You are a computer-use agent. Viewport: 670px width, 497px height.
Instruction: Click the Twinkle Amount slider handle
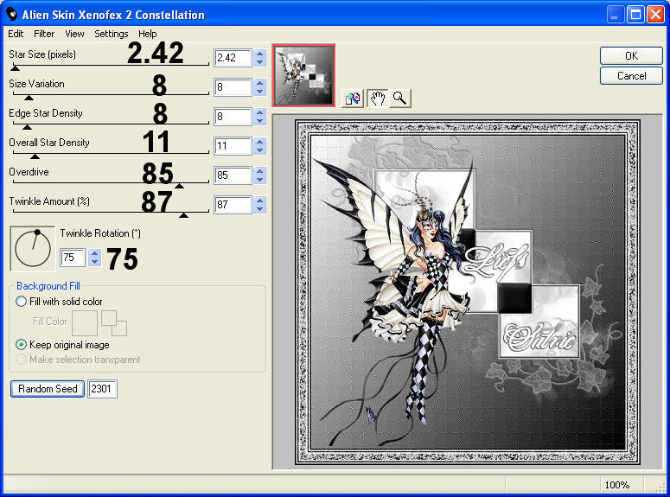coord(184,215)
